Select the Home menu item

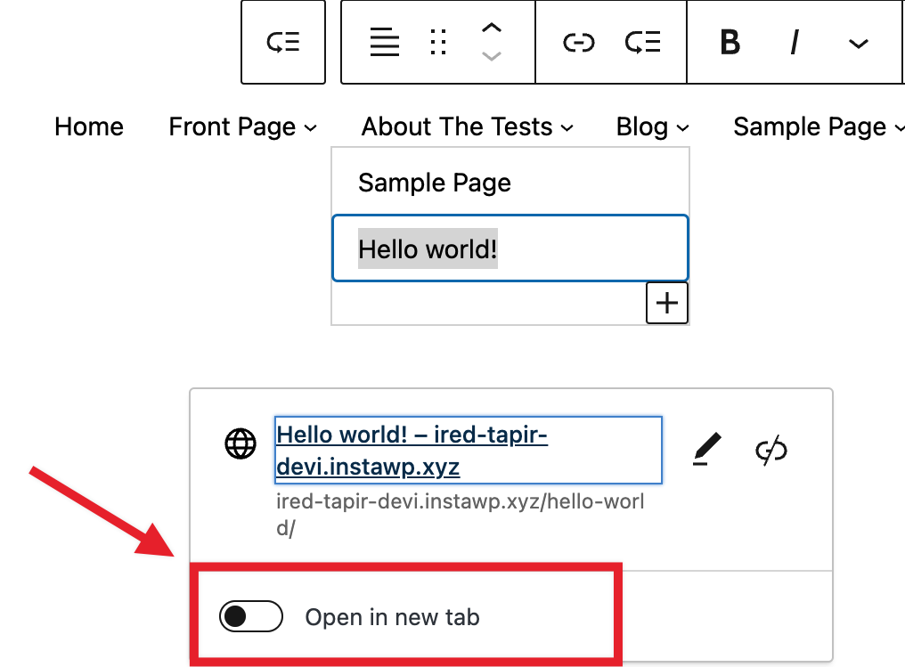tap(88, 126)
